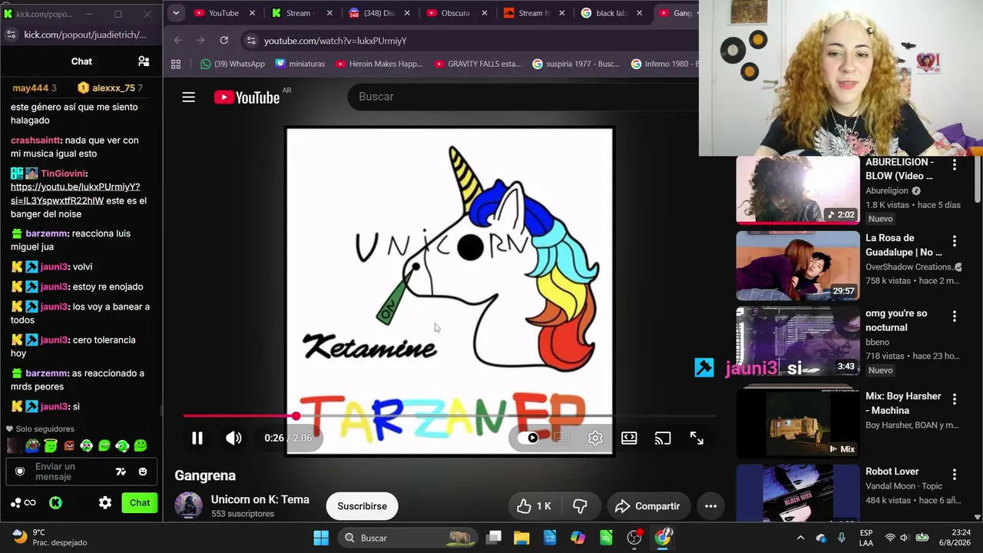Cast video to a TV
The height and width of the screenshot is (553, 983).
[663, 438]
